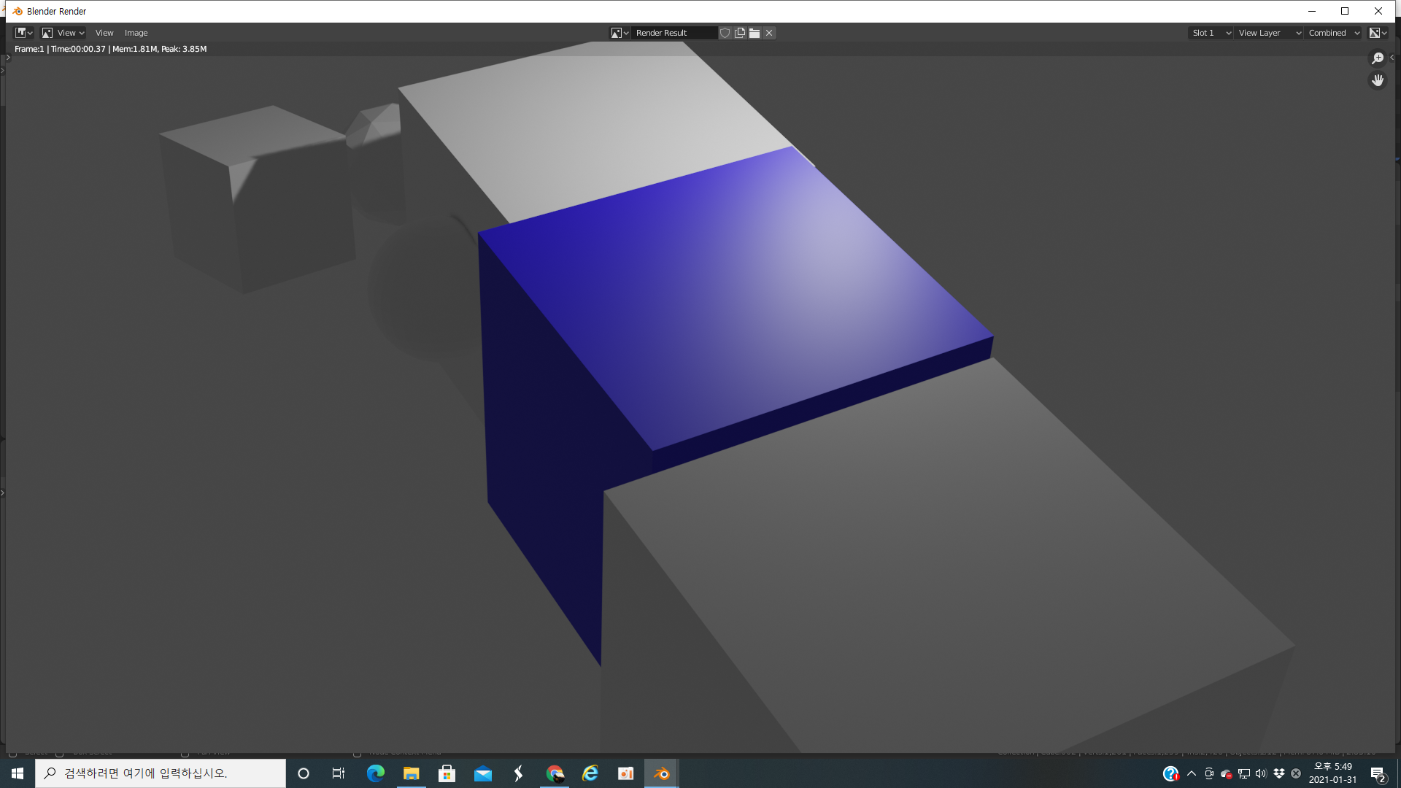1401x788 pixels.
Task: Click the Render Result name field
Action: click(x=673, y=33)
